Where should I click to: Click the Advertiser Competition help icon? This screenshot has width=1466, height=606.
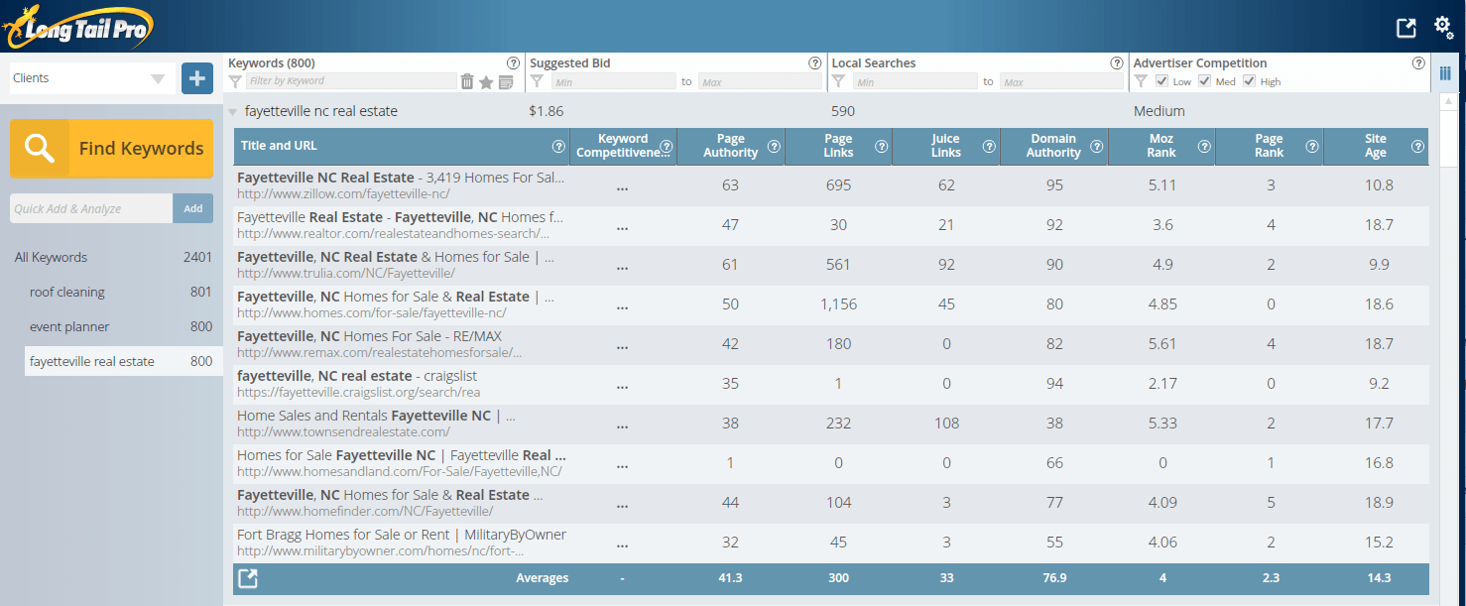coord(1418,62)
